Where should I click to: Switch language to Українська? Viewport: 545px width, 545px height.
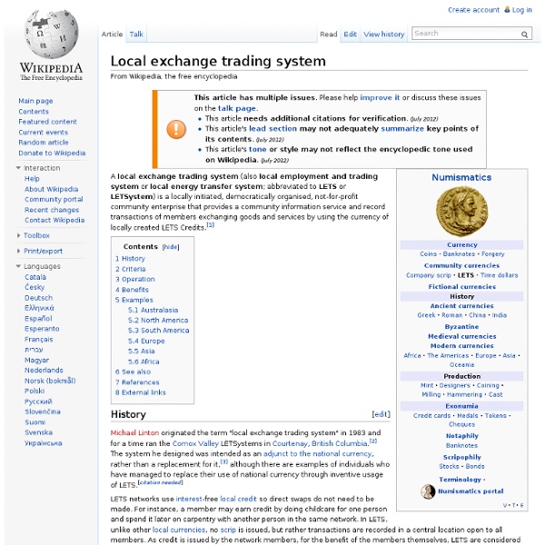(44, 443)
